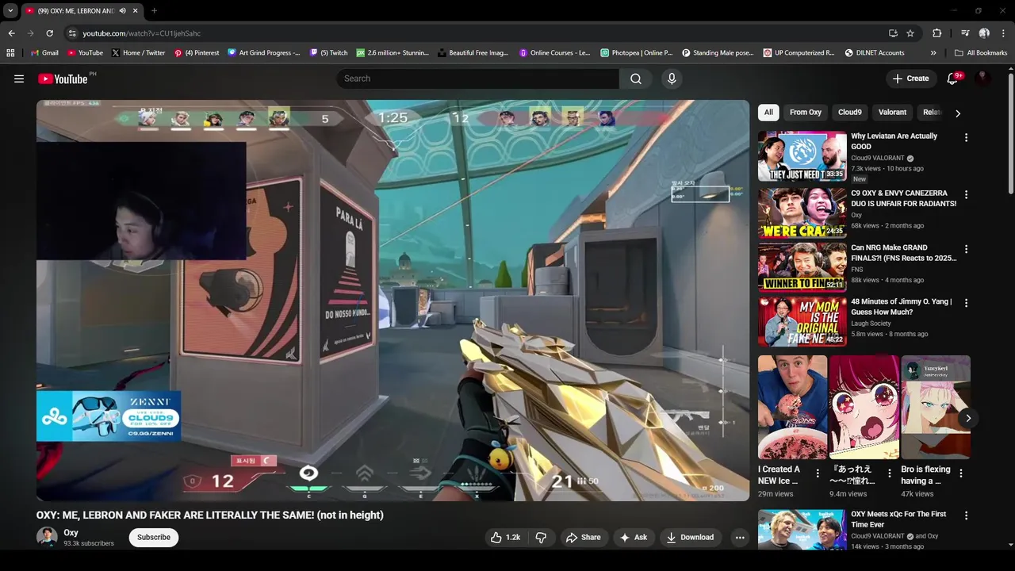Close the OXY YouTube tab

click(x=135, y=11)
